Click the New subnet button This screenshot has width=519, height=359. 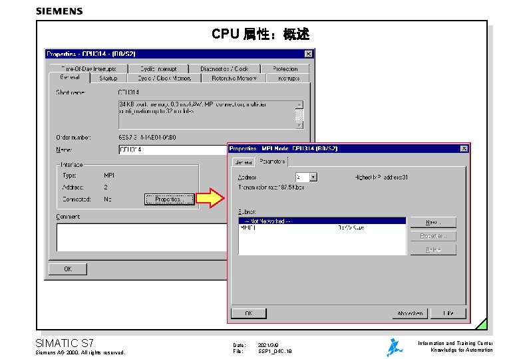433,222
